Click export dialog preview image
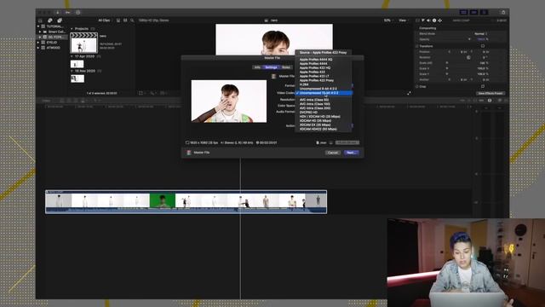 tap(229, 101)
